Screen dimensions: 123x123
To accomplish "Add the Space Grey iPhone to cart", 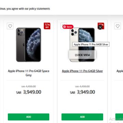I will pyautogui.click(x=28, y=117).
